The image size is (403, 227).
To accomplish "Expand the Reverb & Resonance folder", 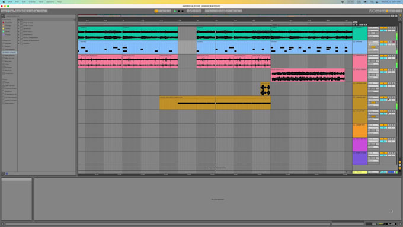I will [19, 40].
